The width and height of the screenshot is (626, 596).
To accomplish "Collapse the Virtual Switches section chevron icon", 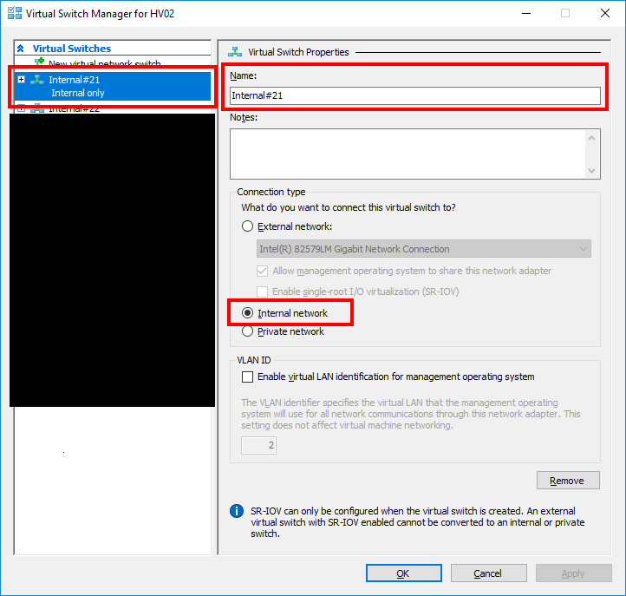I will (x=21, y=49).
